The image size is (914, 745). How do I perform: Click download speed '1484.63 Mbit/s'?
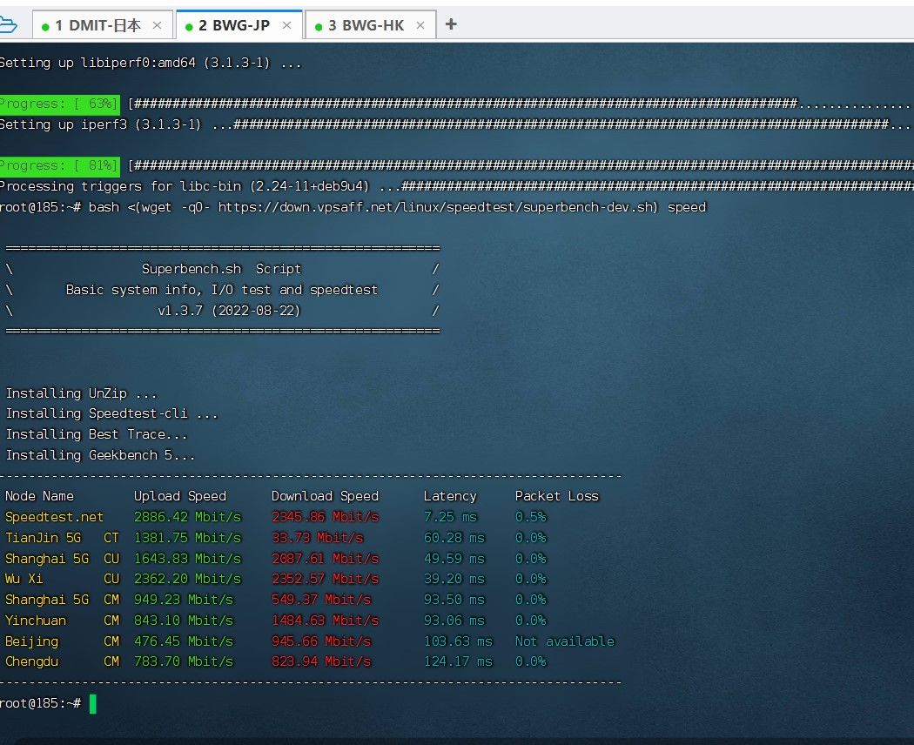[x=326, y=621]
